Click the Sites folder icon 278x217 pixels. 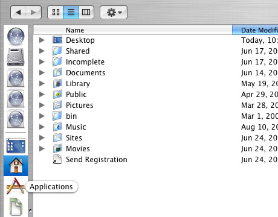57,137
